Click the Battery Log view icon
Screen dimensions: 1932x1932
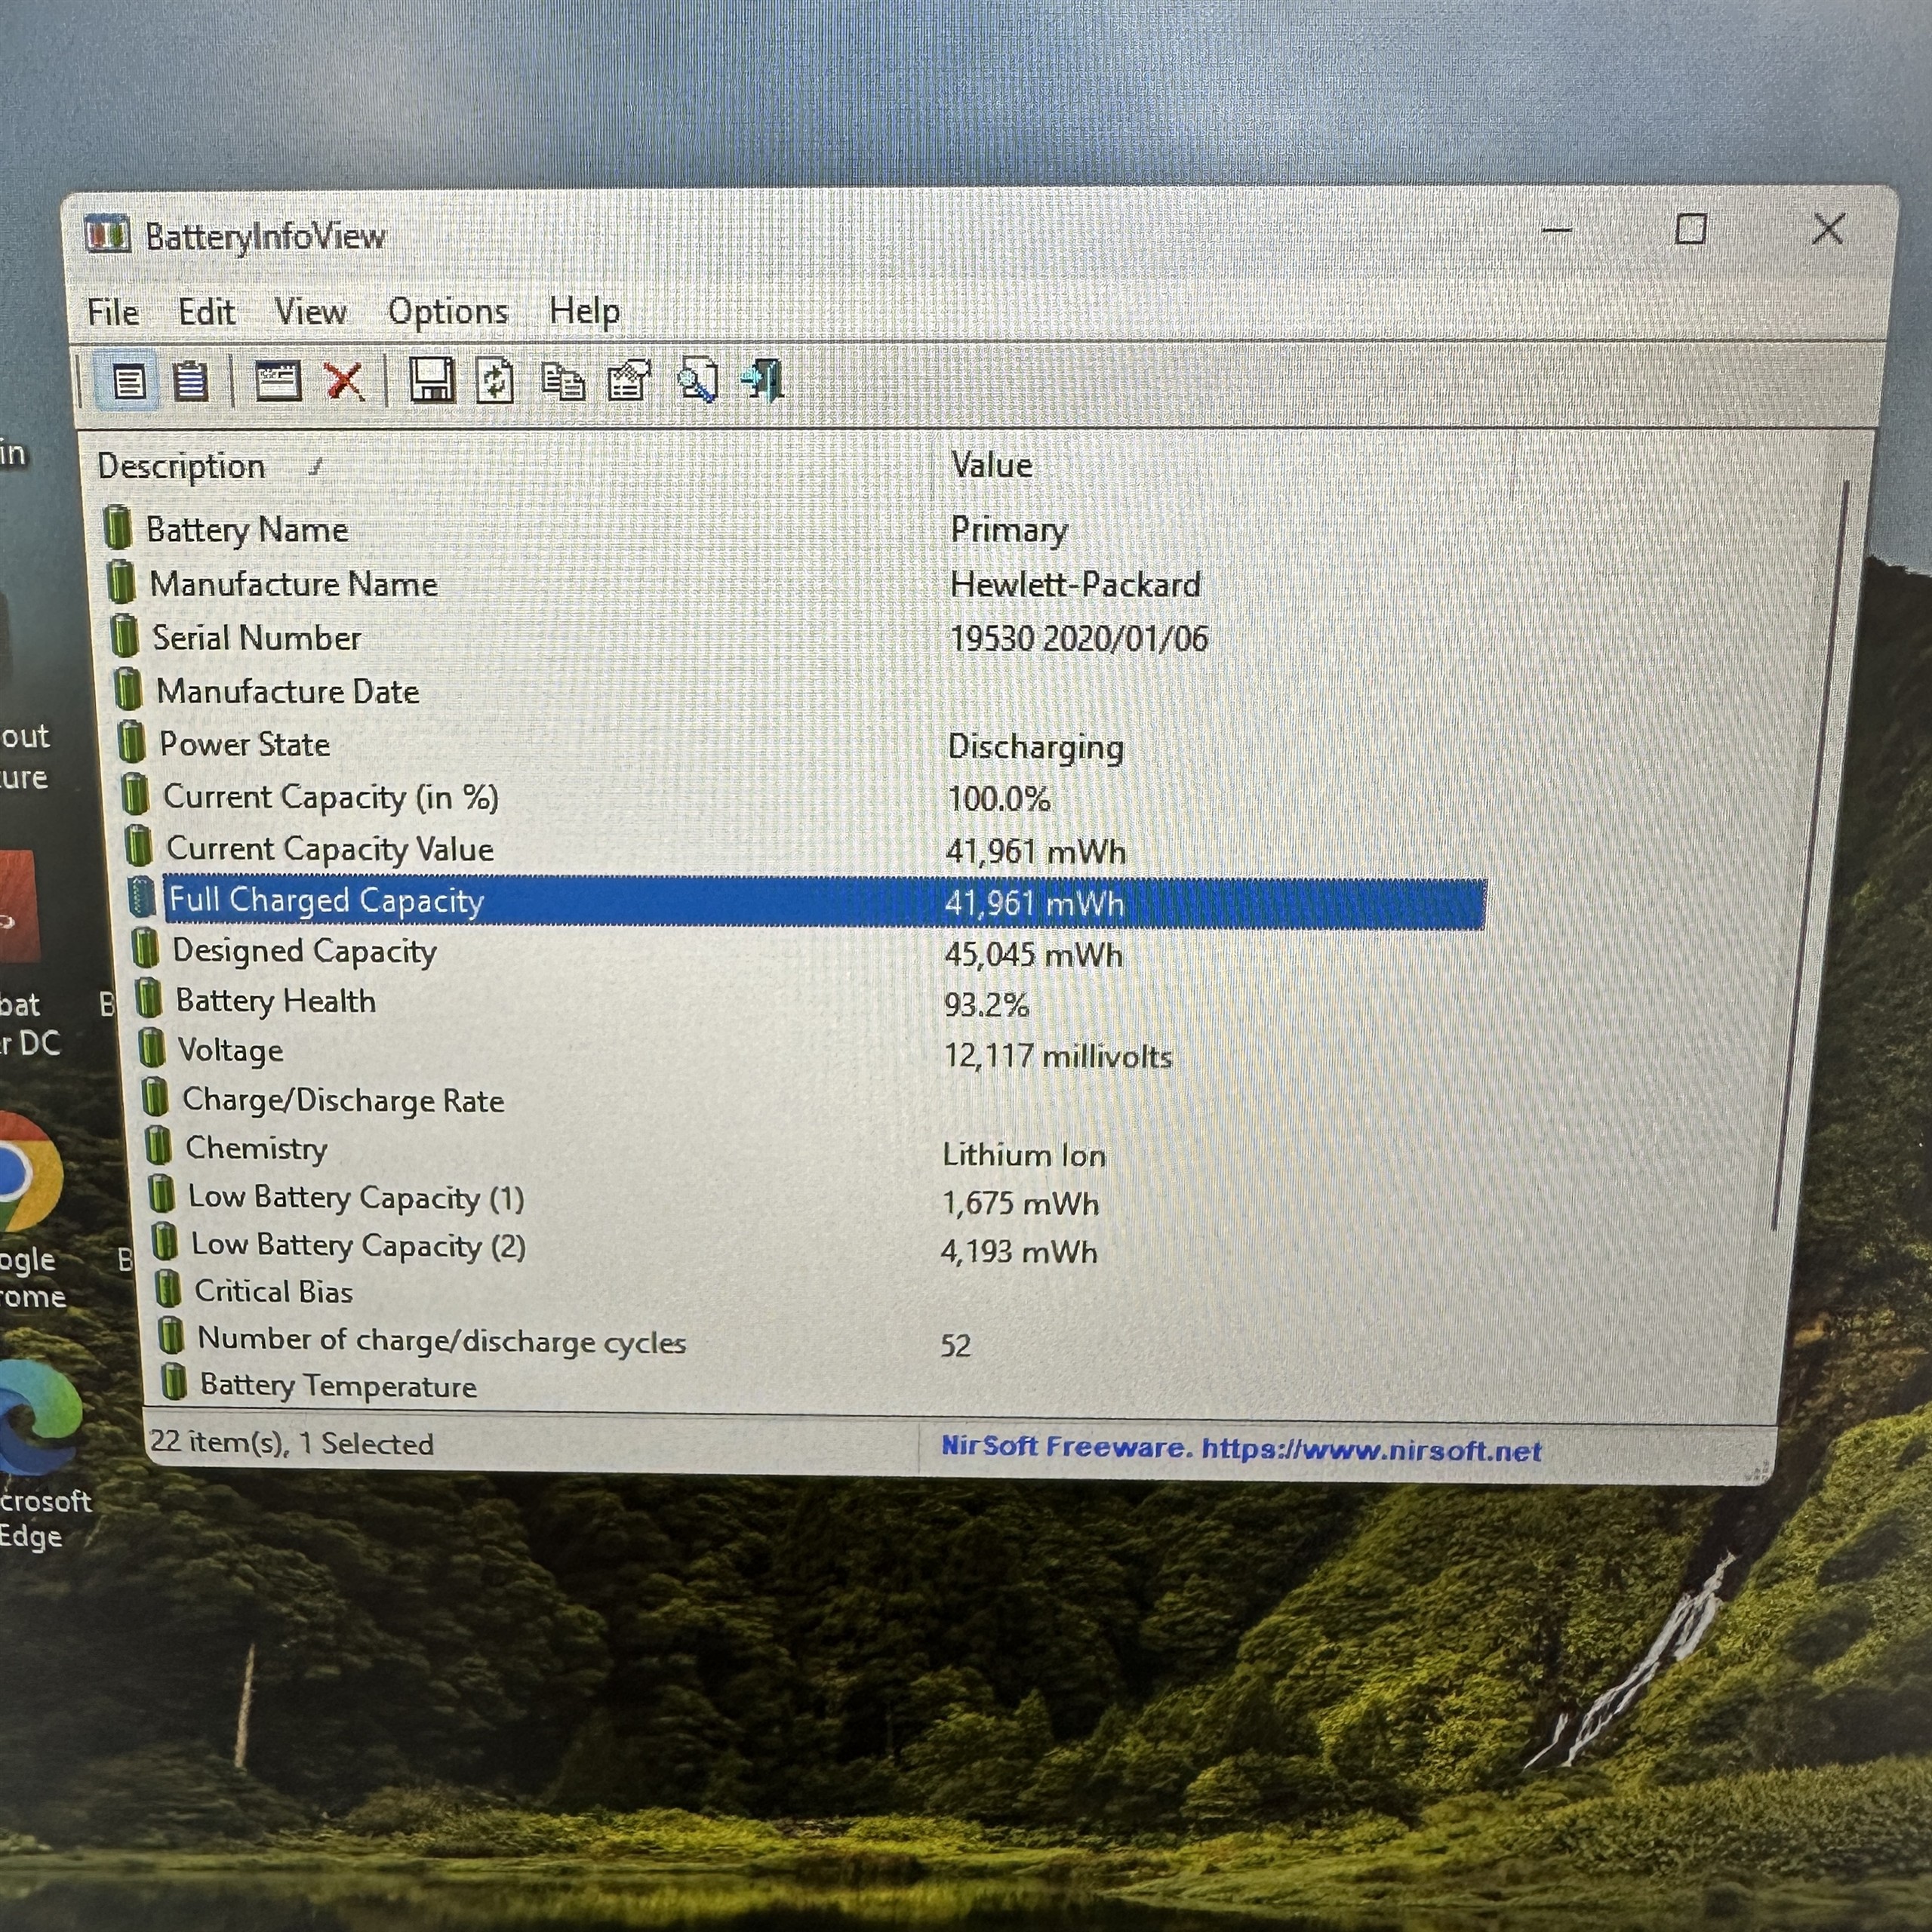(x=190, y=381)
